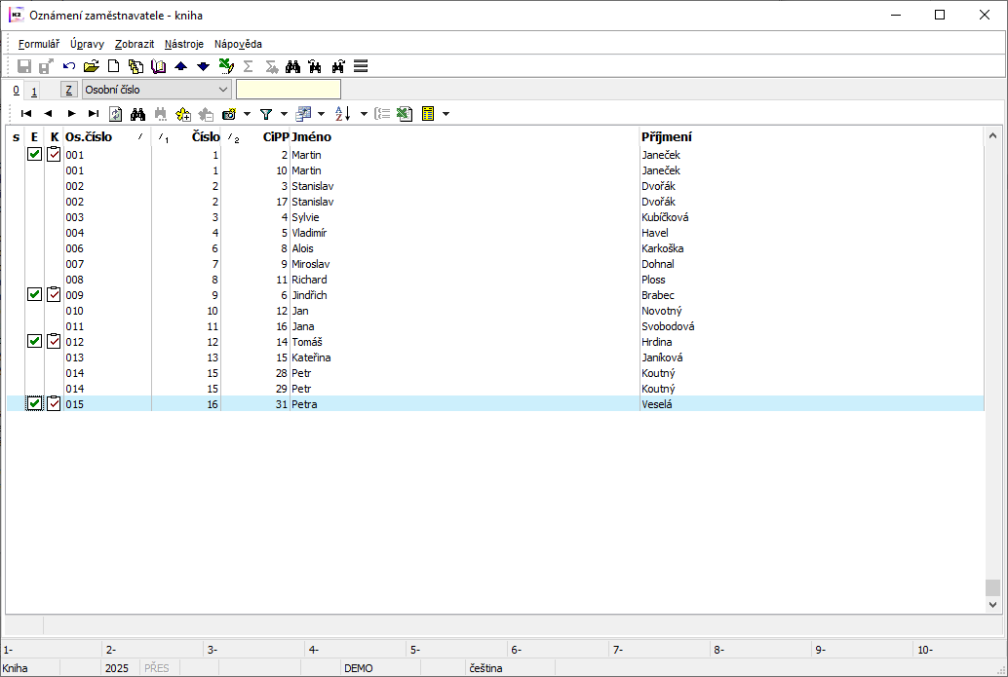
Task: Click the Copy record icon
Action: coord(136,66)
